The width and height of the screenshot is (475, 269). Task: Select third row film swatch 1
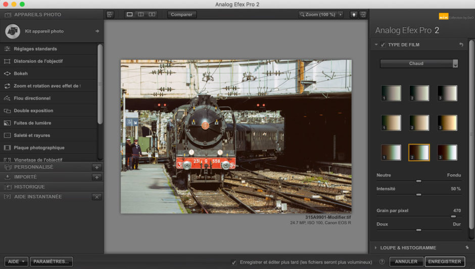click(391, 152)
